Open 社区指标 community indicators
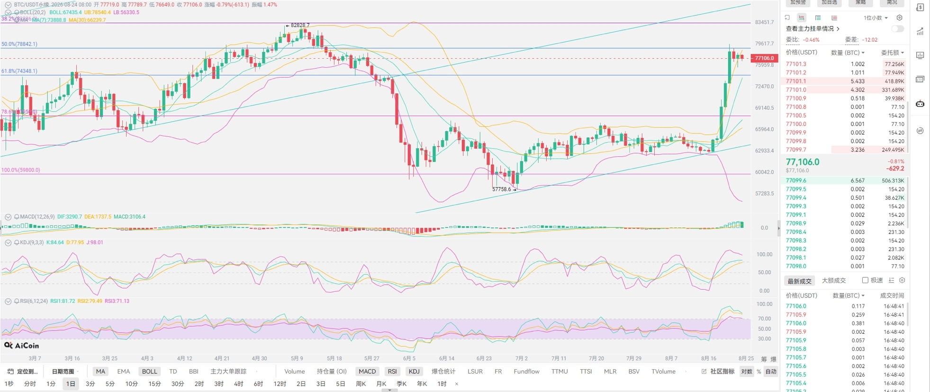930x392 pixels. click(722, 372)
